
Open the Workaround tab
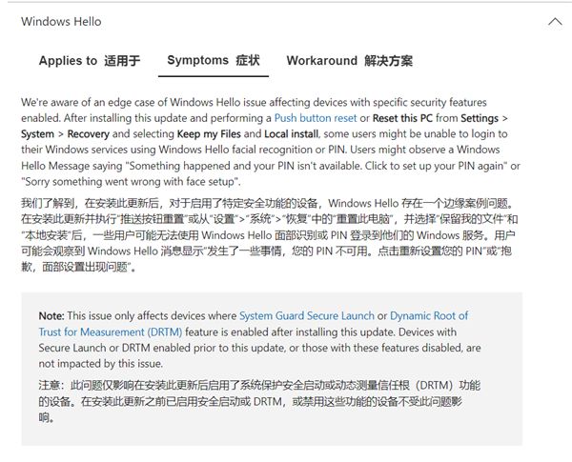pos(350,61)
